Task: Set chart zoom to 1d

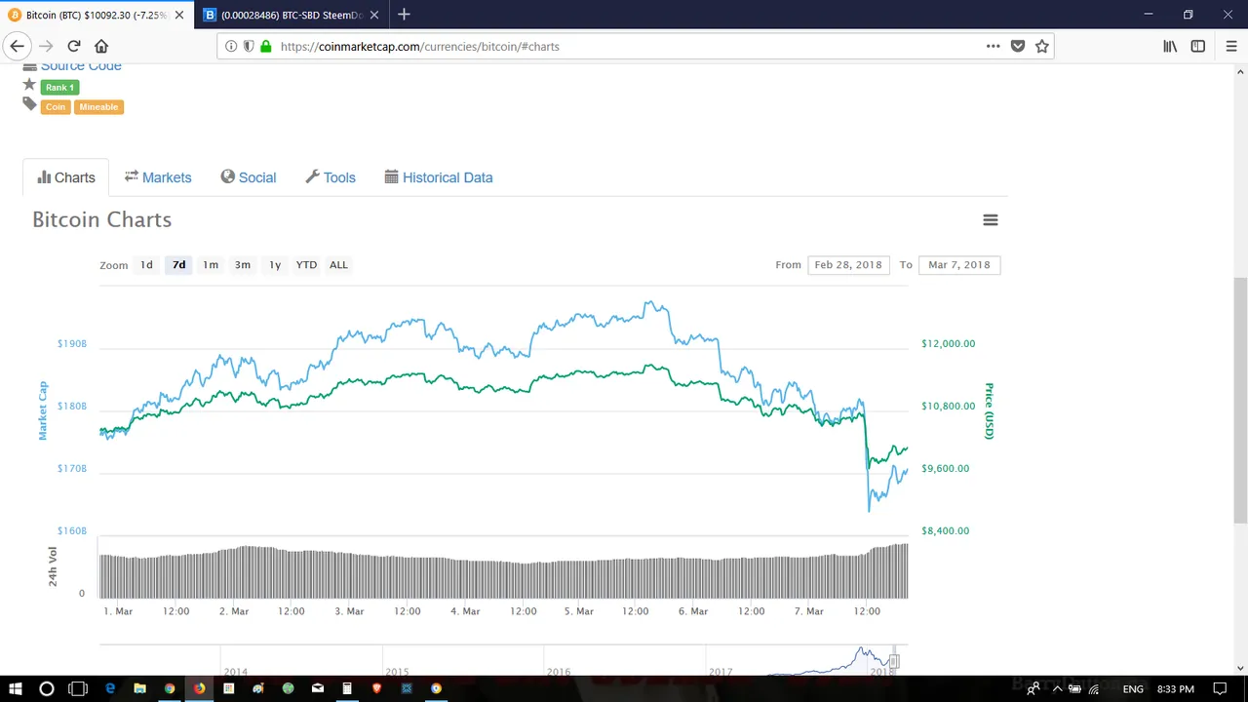Action: click(x=146, y=264)
